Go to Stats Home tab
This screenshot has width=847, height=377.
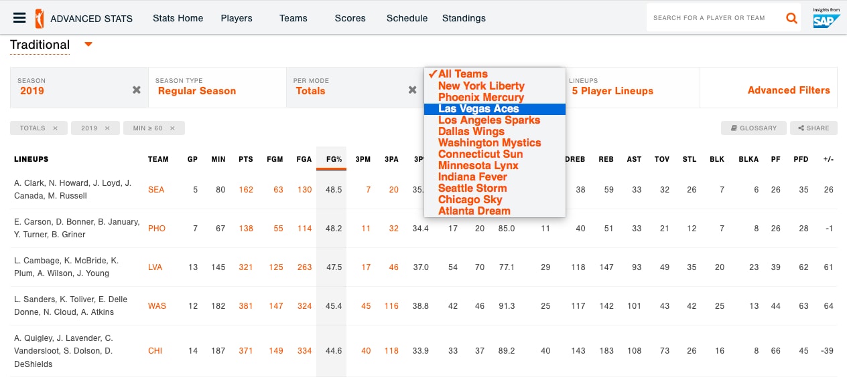pos(178,18)
